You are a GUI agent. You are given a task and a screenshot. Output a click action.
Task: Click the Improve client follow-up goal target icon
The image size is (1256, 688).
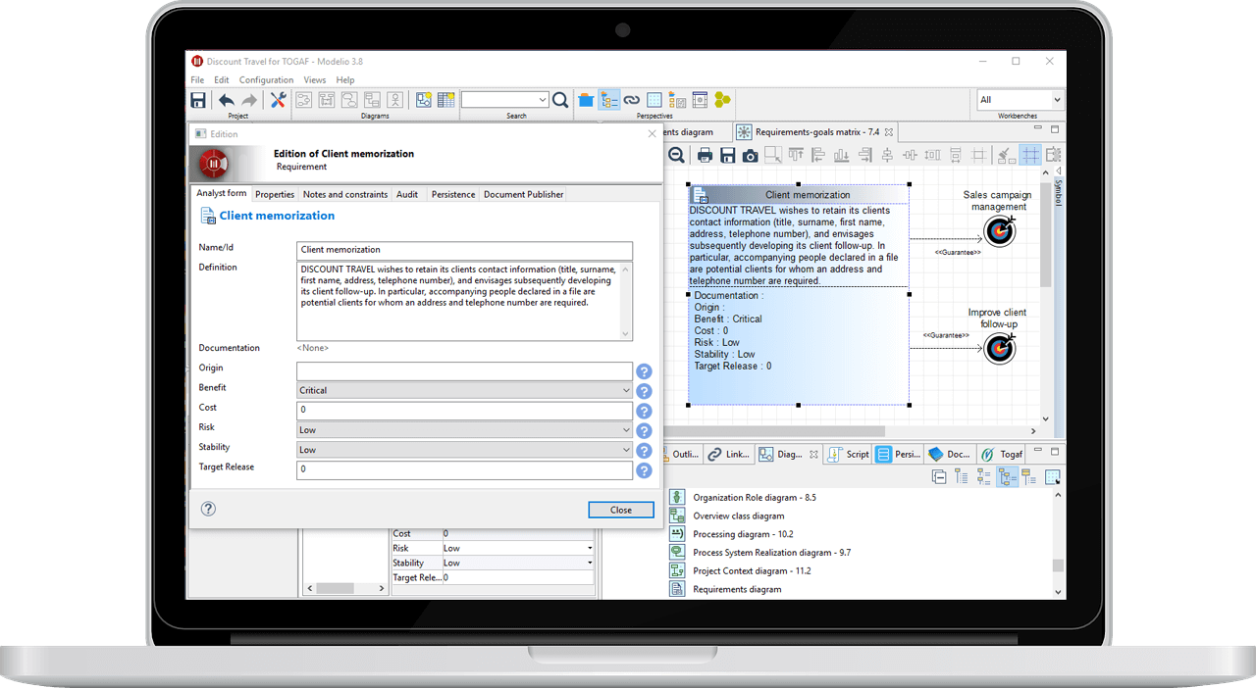click(x=1000, y=348)
